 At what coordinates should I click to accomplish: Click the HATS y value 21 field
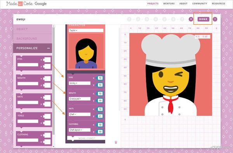[x=100, y=116]
